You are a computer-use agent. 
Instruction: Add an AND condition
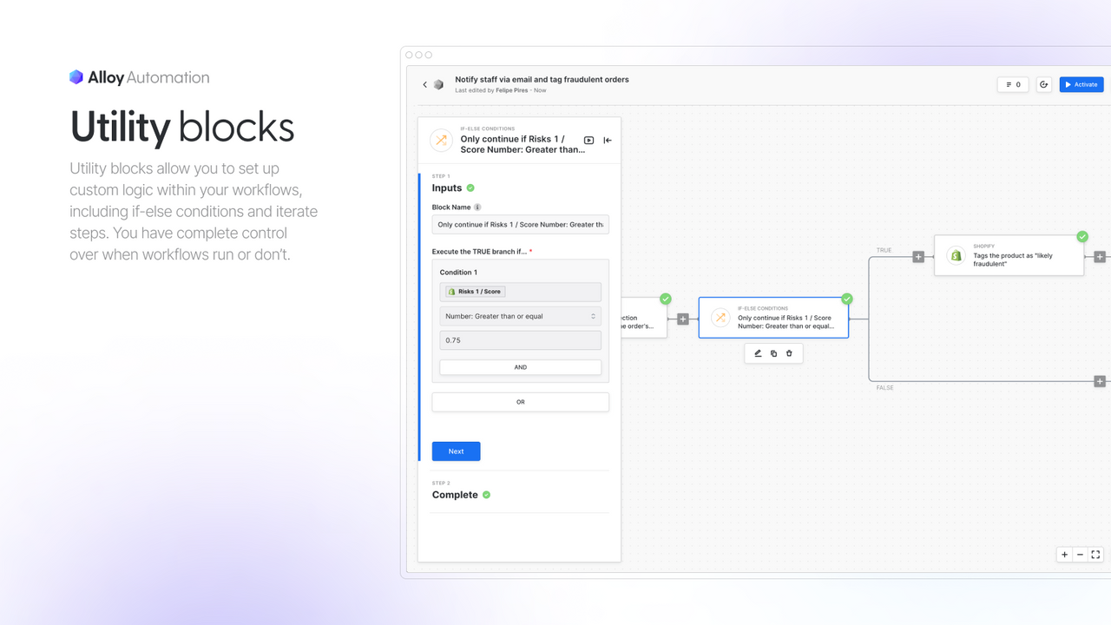520,367
